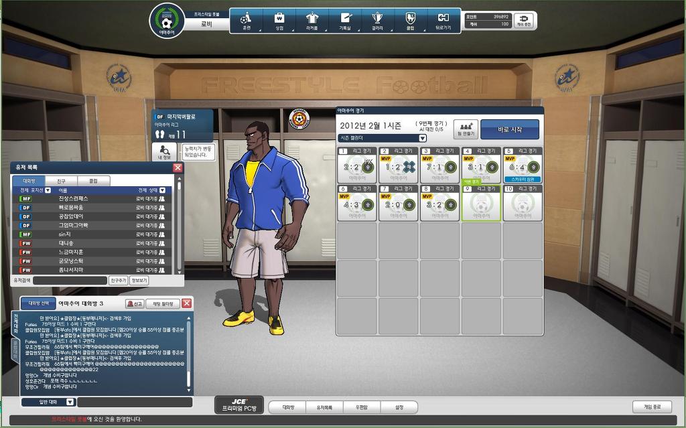Click the 친구추가 add friend button
Image resolution: width=686 pixels, height=428 pixels.
[x=118, y=281]
